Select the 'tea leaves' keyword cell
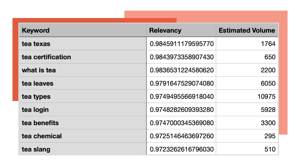The height and width of the screenshot is (166, 300). coord(37,83)
